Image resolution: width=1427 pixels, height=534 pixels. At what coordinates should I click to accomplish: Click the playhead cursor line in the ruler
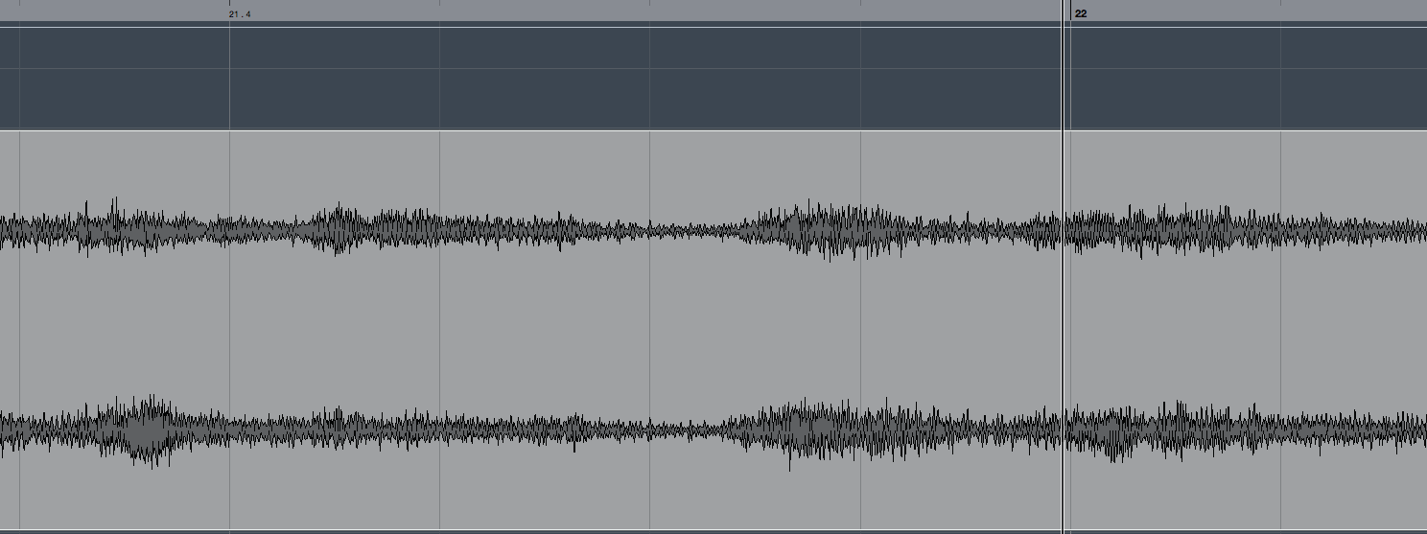pyautogui.click(x=1064, y=11)
